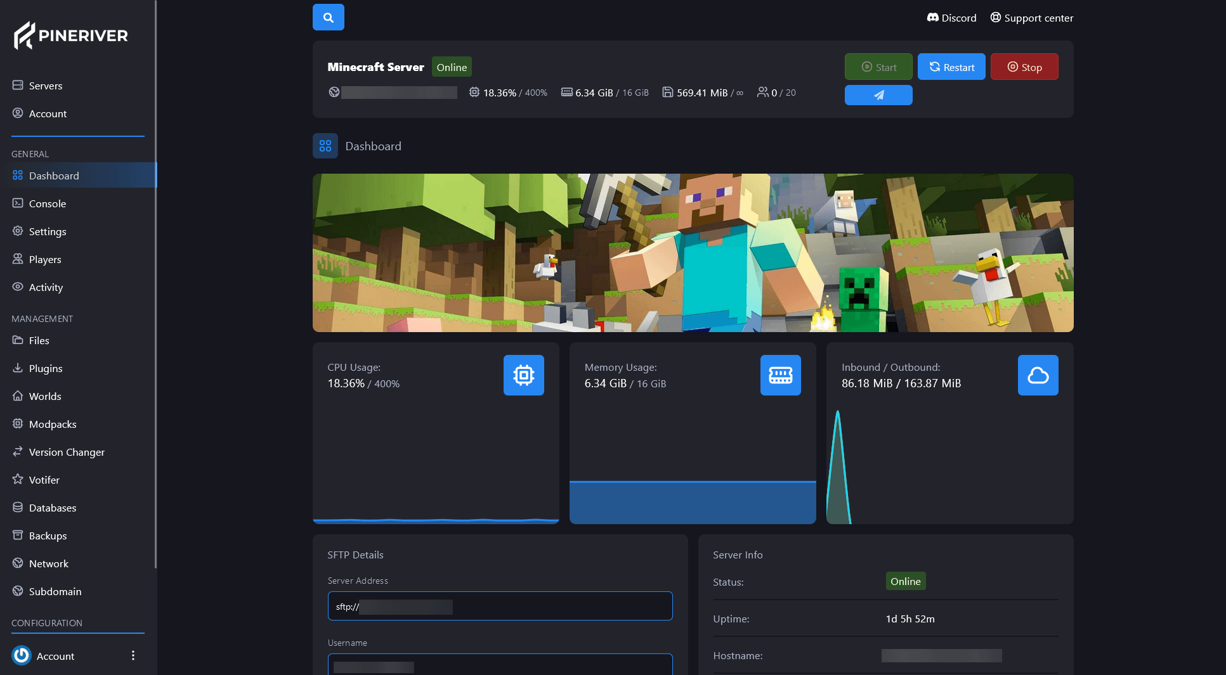Click the PINERIVER logo
The image size is (1226, 675).
pyautogui.click(x=71, y=35)
